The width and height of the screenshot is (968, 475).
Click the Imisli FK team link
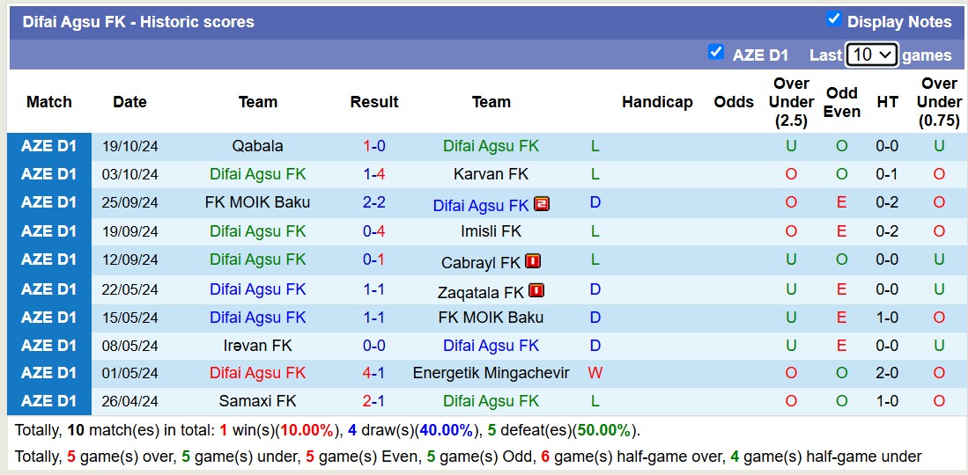pyautogui.click(x=491, y=231)
